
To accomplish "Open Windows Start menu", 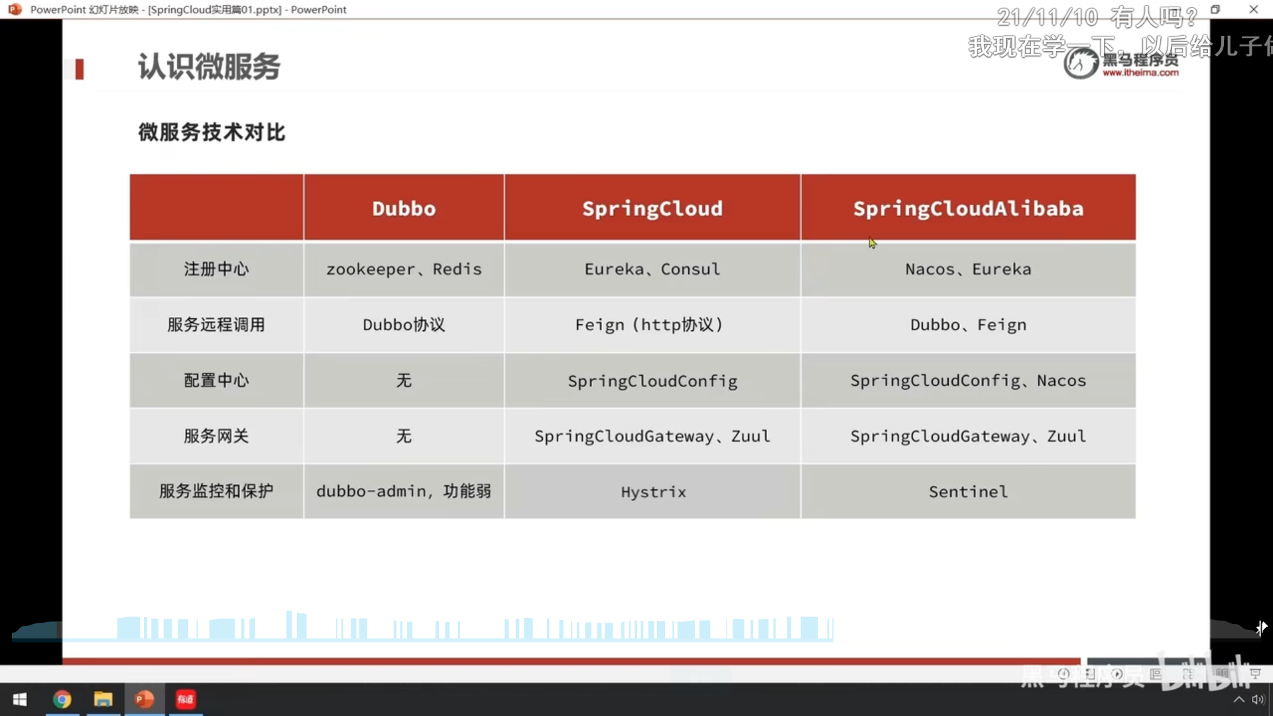I will (x=20, y=699).
